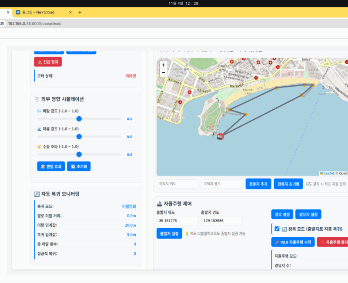Screen dimensions: 348x283
Task: Click the 경유지 추가 button
Action: [x=258, y=184]
